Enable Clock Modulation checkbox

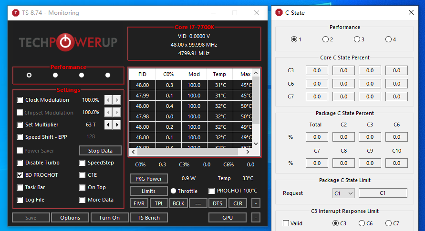pyautogui.click(x=20, y=100)
